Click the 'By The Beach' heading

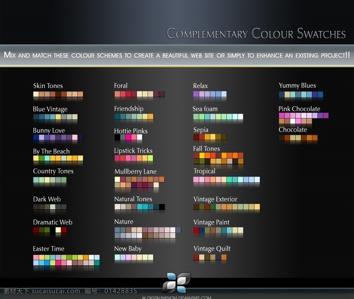tap(51, 151)
